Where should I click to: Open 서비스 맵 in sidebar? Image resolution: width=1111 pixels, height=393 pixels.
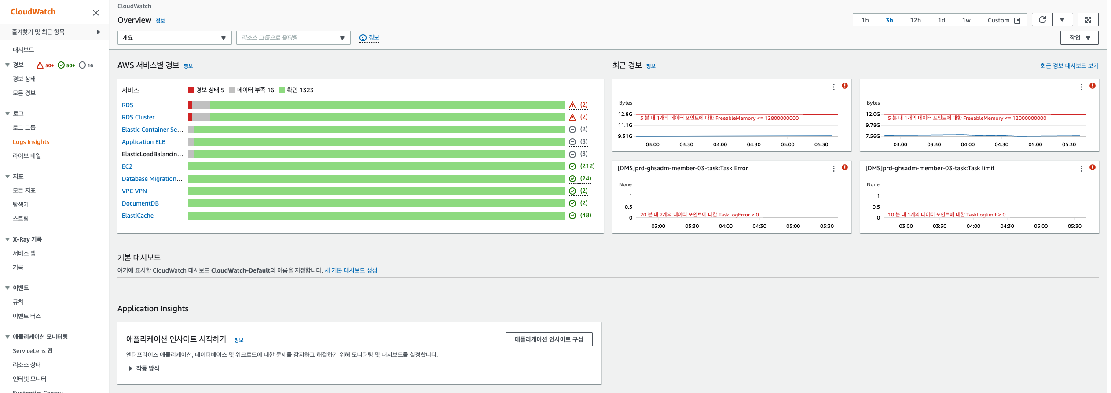click(x=24, y=253)
